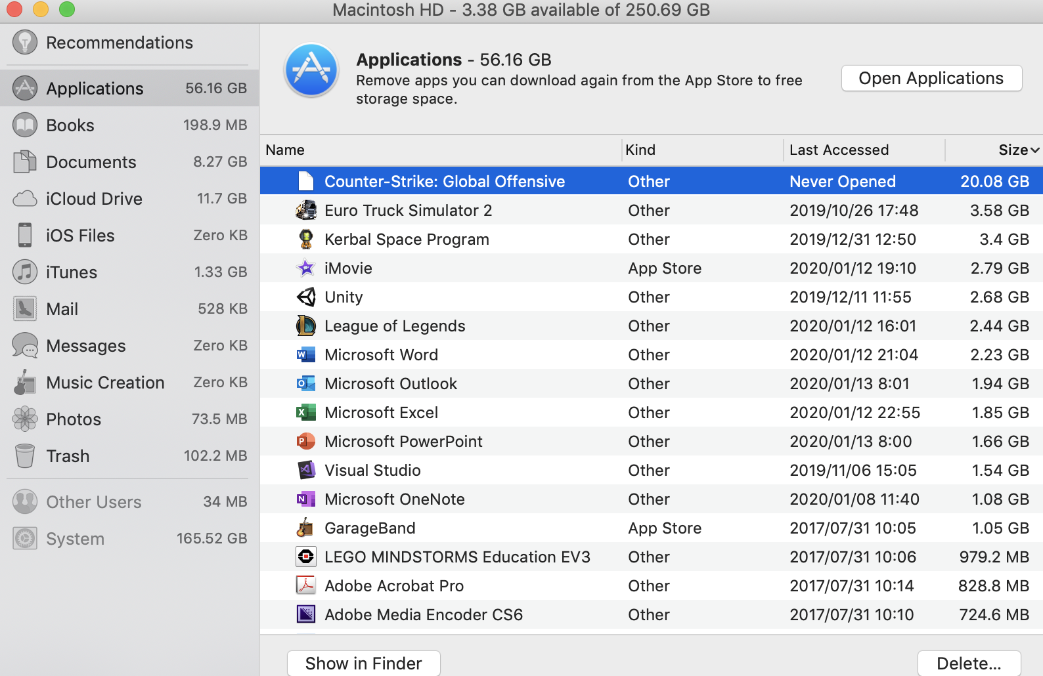Click the Books sidebar icon
The width and height of the screenshot is (1043, 676).
pyautogui.click(x=25, y=125)
